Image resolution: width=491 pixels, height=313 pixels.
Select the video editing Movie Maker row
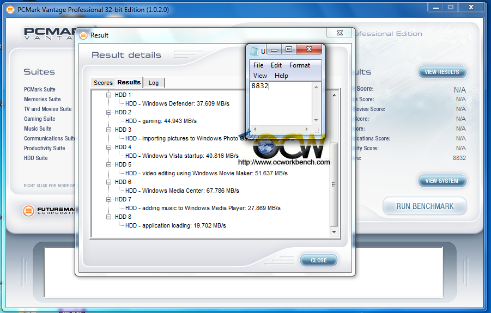tap(207, 173)
